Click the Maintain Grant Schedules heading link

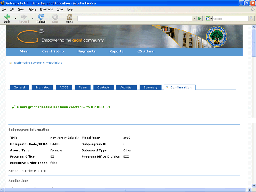click(x=38, y=63)
